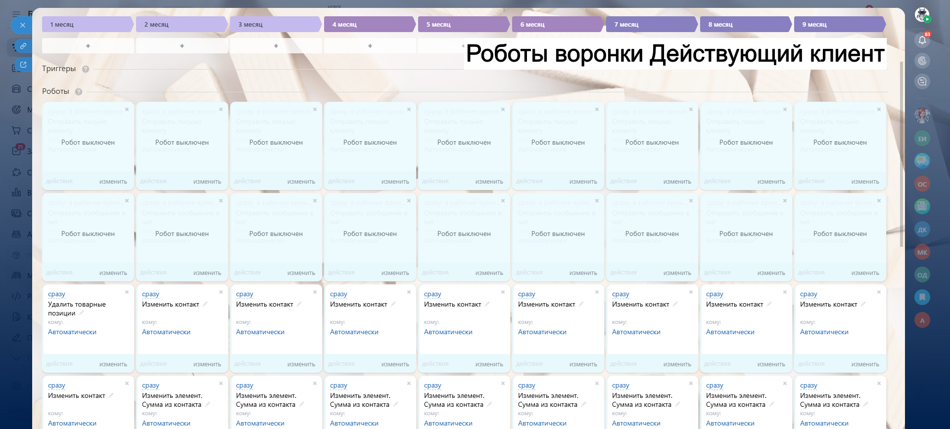Click the help icon next to Триггеры
Viewport: 950px width, 429px height.
pyautogui.click(x=86, y=69)
